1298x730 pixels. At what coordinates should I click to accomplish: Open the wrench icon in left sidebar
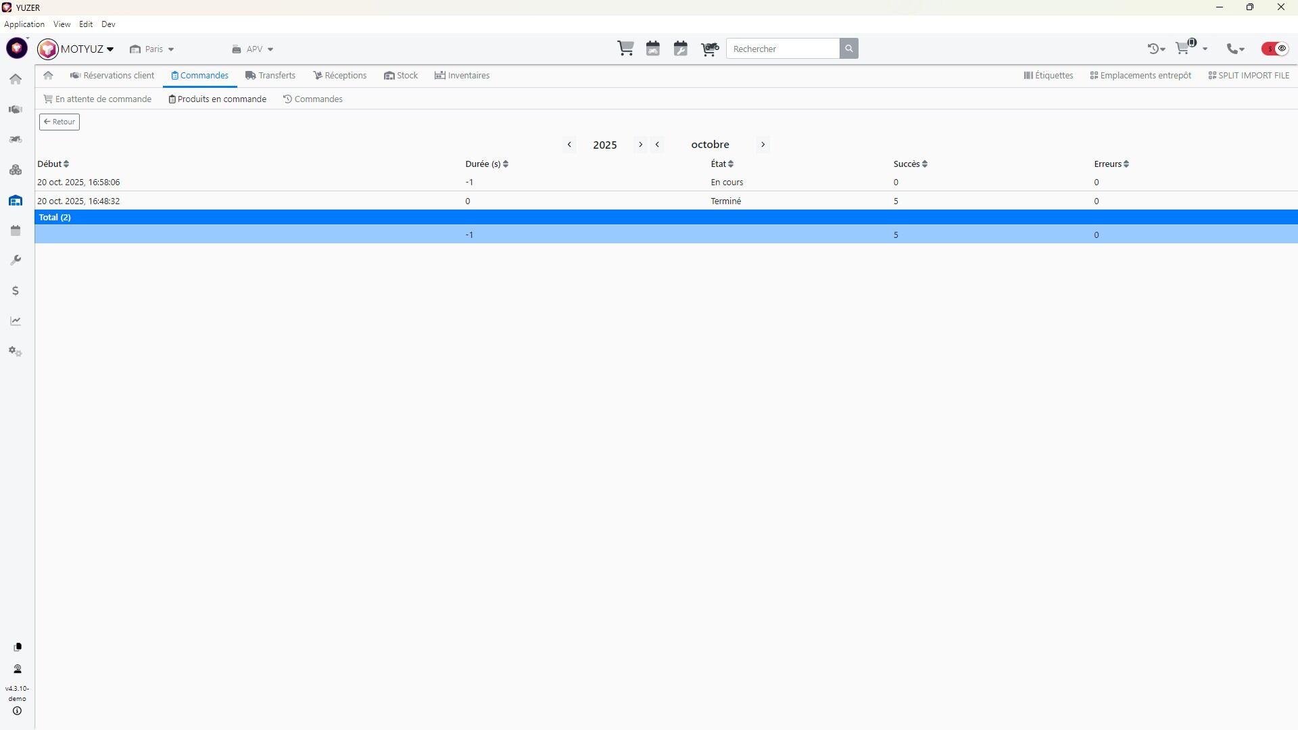click(x=16, y=261)
